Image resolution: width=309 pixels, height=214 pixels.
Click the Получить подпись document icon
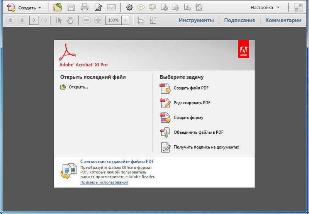pyautogui.click(x=166, y=147)
